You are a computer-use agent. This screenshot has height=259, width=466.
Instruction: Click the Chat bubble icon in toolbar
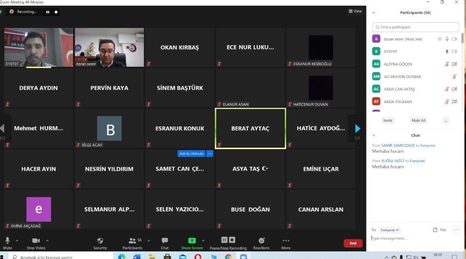tap(165, 241)
